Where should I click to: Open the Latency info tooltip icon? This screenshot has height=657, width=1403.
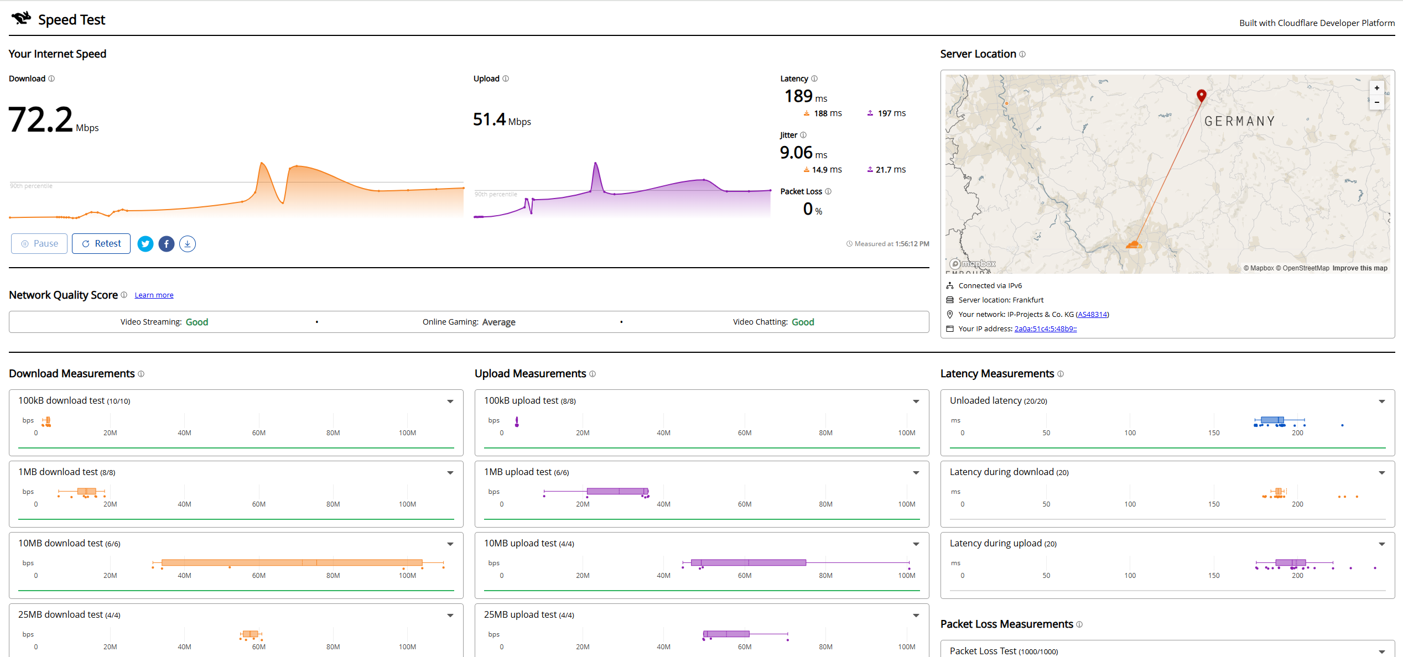tap(814, 79)
